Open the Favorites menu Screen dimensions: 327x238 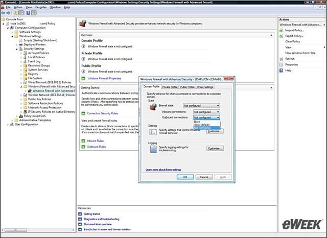41,7
